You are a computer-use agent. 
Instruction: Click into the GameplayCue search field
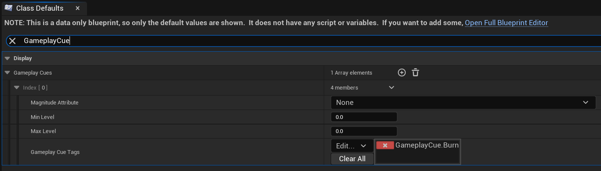[x=299, y=41]
